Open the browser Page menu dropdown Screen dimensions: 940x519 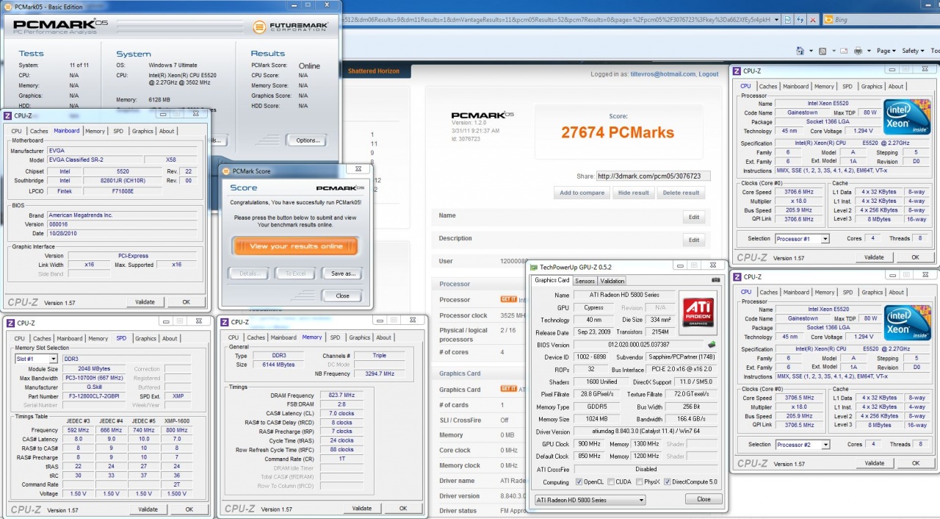click(886, 51)
